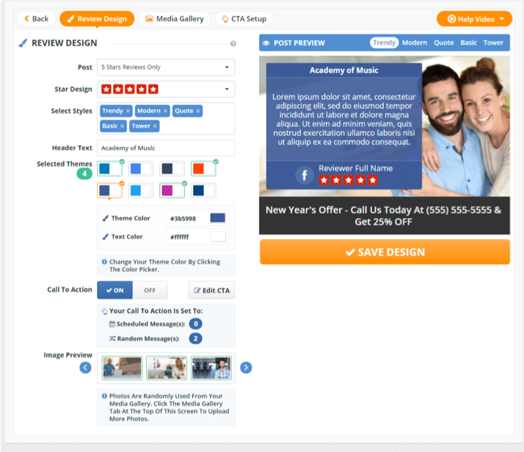Open the Select Styles multi-select box
Screen dimensions: 524x452
166,118
